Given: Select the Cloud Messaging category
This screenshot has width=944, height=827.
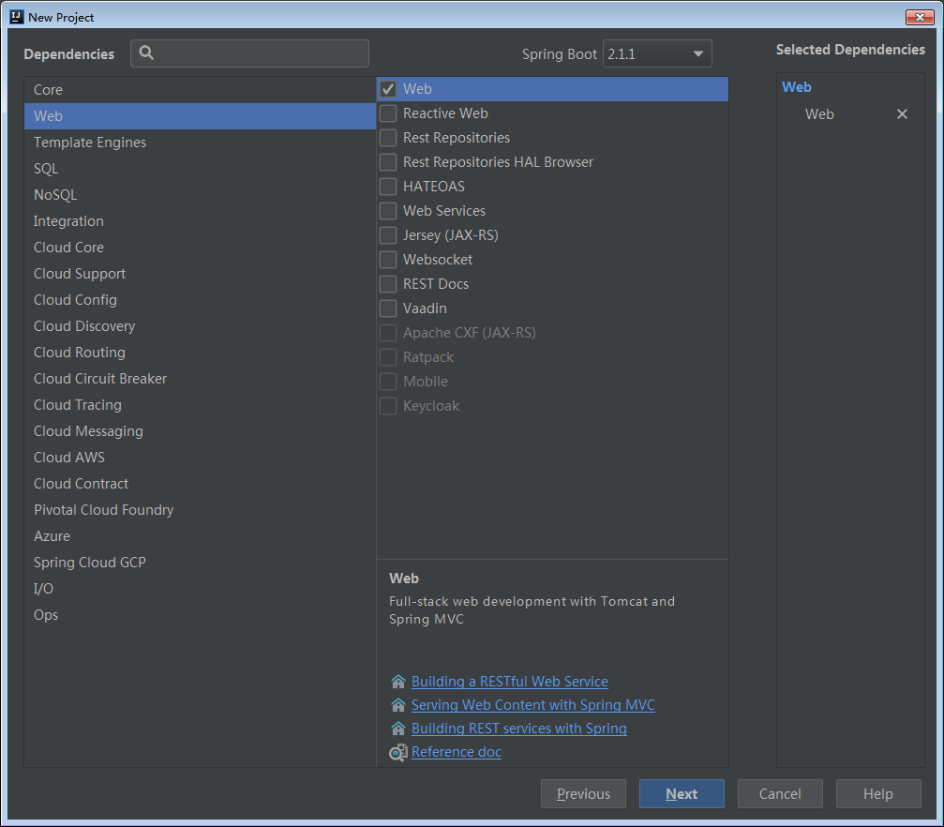Looking at the screenshot, I should pos(200,431).
